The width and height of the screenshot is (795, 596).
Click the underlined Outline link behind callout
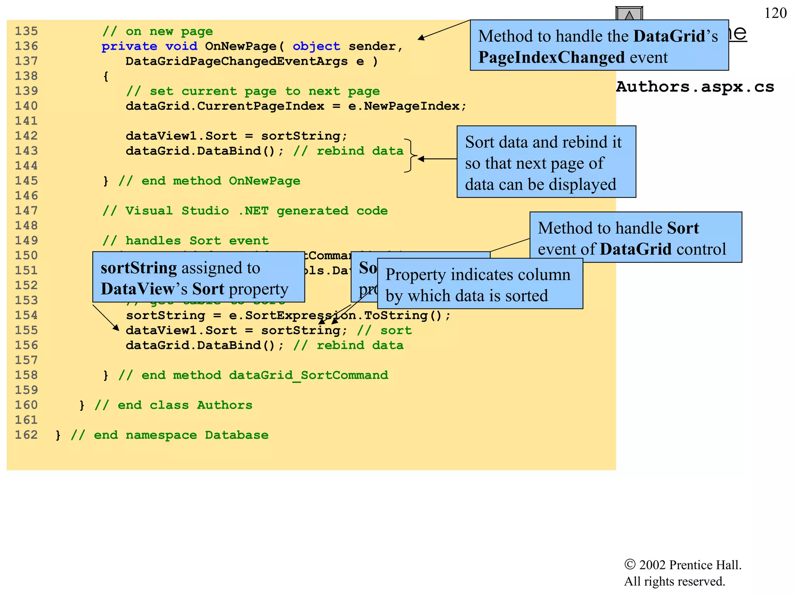click(738, 33)
